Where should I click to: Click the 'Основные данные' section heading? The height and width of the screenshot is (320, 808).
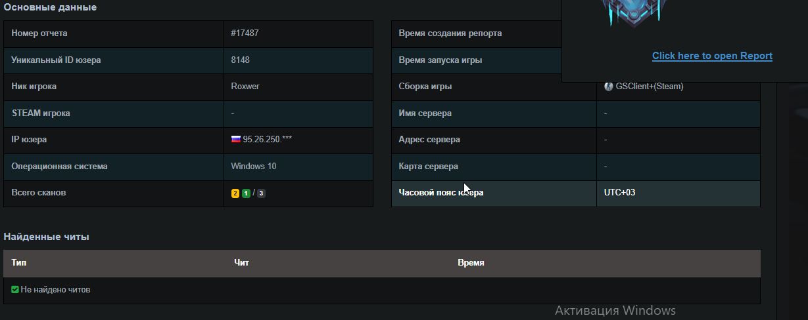(x=50, y=8)
